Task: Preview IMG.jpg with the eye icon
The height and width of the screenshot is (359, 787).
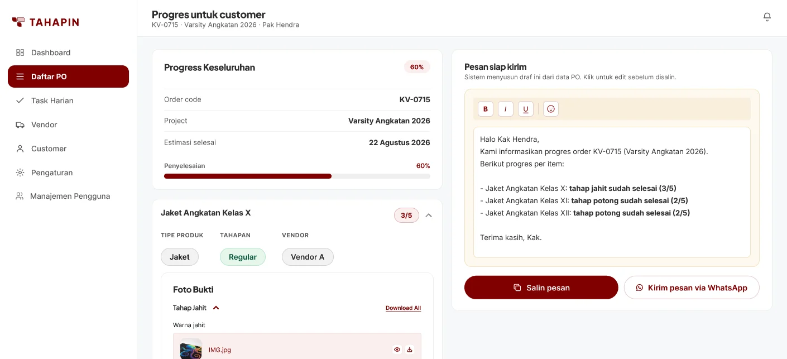Action: (397, 350)
